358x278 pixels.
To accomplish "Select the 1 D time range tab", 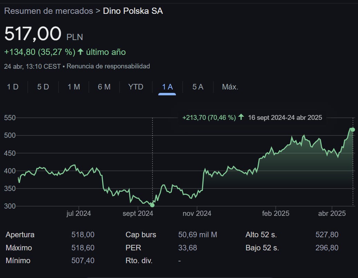I will [x=12, y=87].
